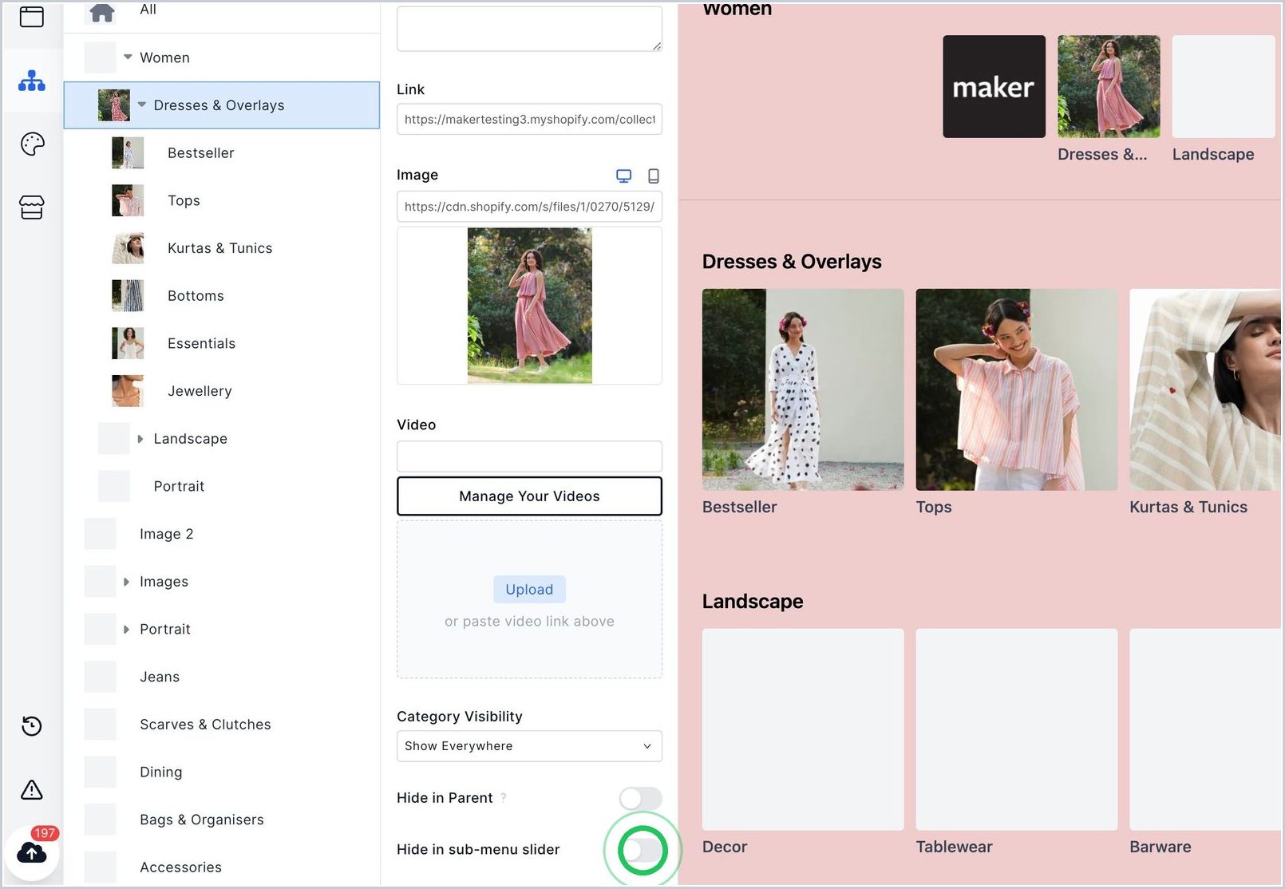Click the Link URL input field
Screen dimensions: 1285x889
pyautogui.click(x=529, y=119)
